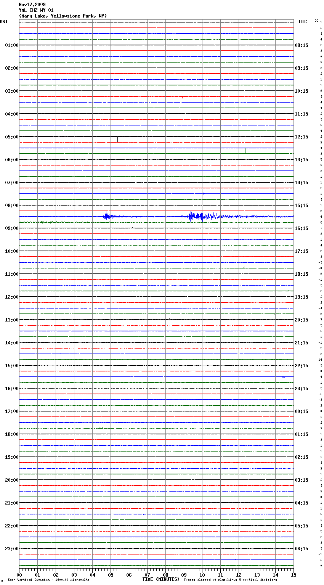Click the UTC time label '05:15'
324x585 pixels.
tap(302, 526)
